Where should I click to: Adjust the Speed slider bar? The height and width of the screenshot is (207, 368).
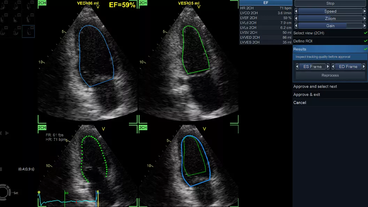[330, 11]
